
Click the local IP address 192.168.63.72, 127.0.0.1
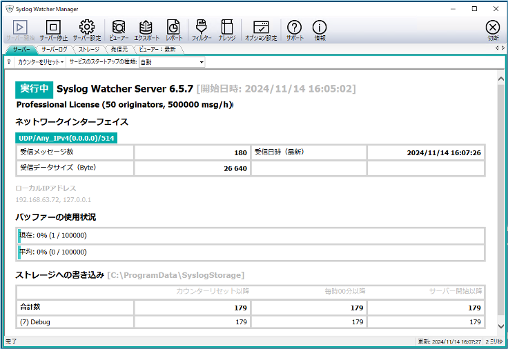tap(53, 200)
